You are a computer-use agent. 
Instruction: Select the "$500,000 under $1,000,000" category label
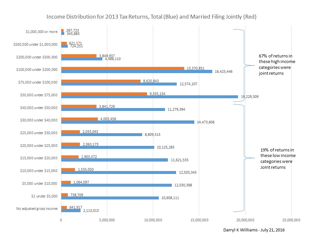click(35, 44)
